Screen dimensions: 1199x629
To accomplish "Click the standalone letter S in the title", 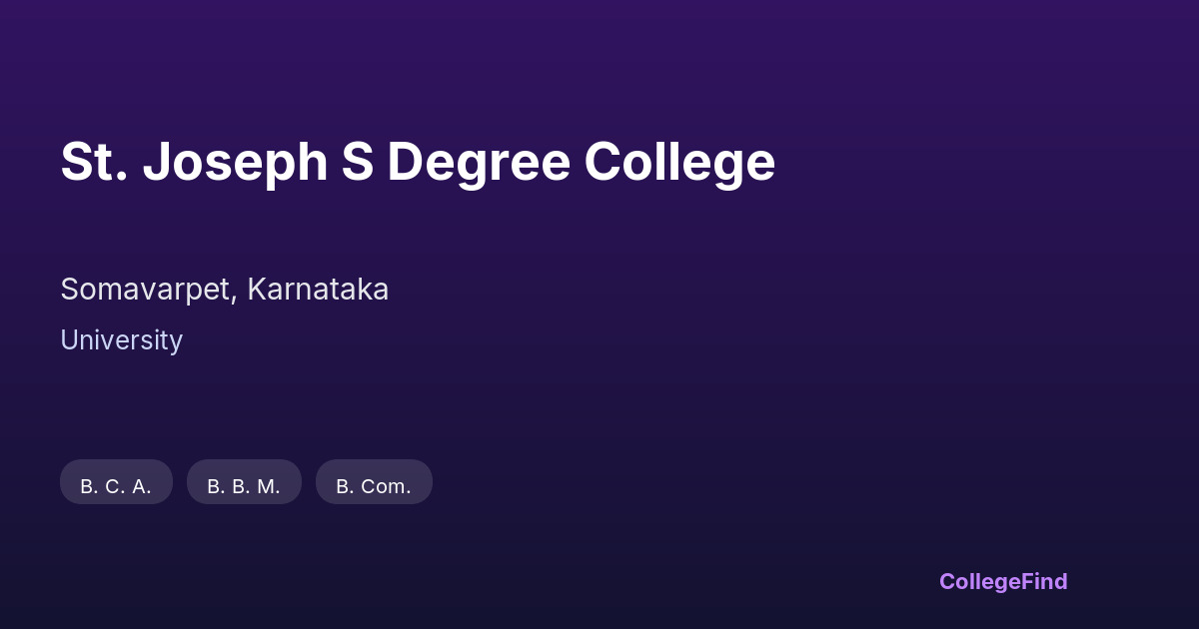I will [x=357, y=162].
